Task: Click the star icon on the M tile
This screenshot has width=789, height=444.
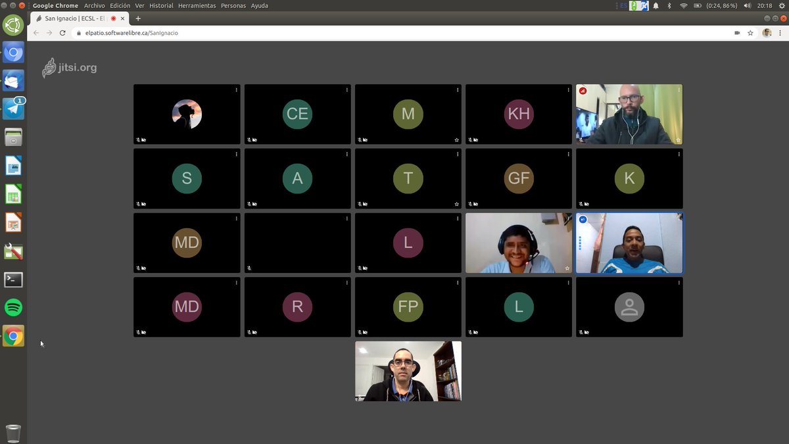Action: 456,139
